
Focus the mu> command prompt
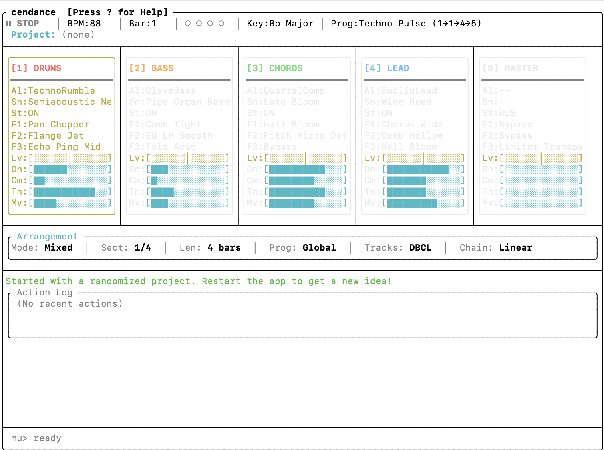[36, 438]
